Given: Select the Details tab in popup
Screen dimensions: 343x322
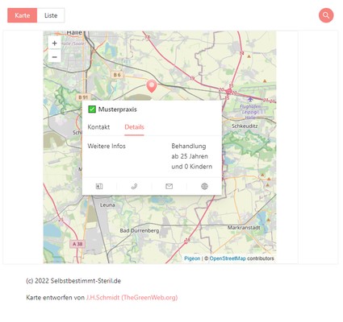Looking at the screenshot, I should pos(134,127).
